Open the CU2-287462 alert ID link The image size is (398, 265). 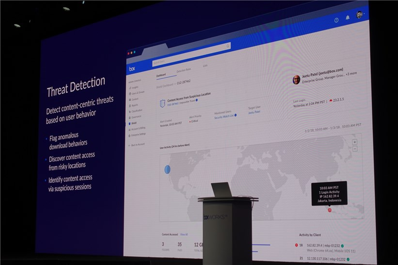(x=173, y=104)
